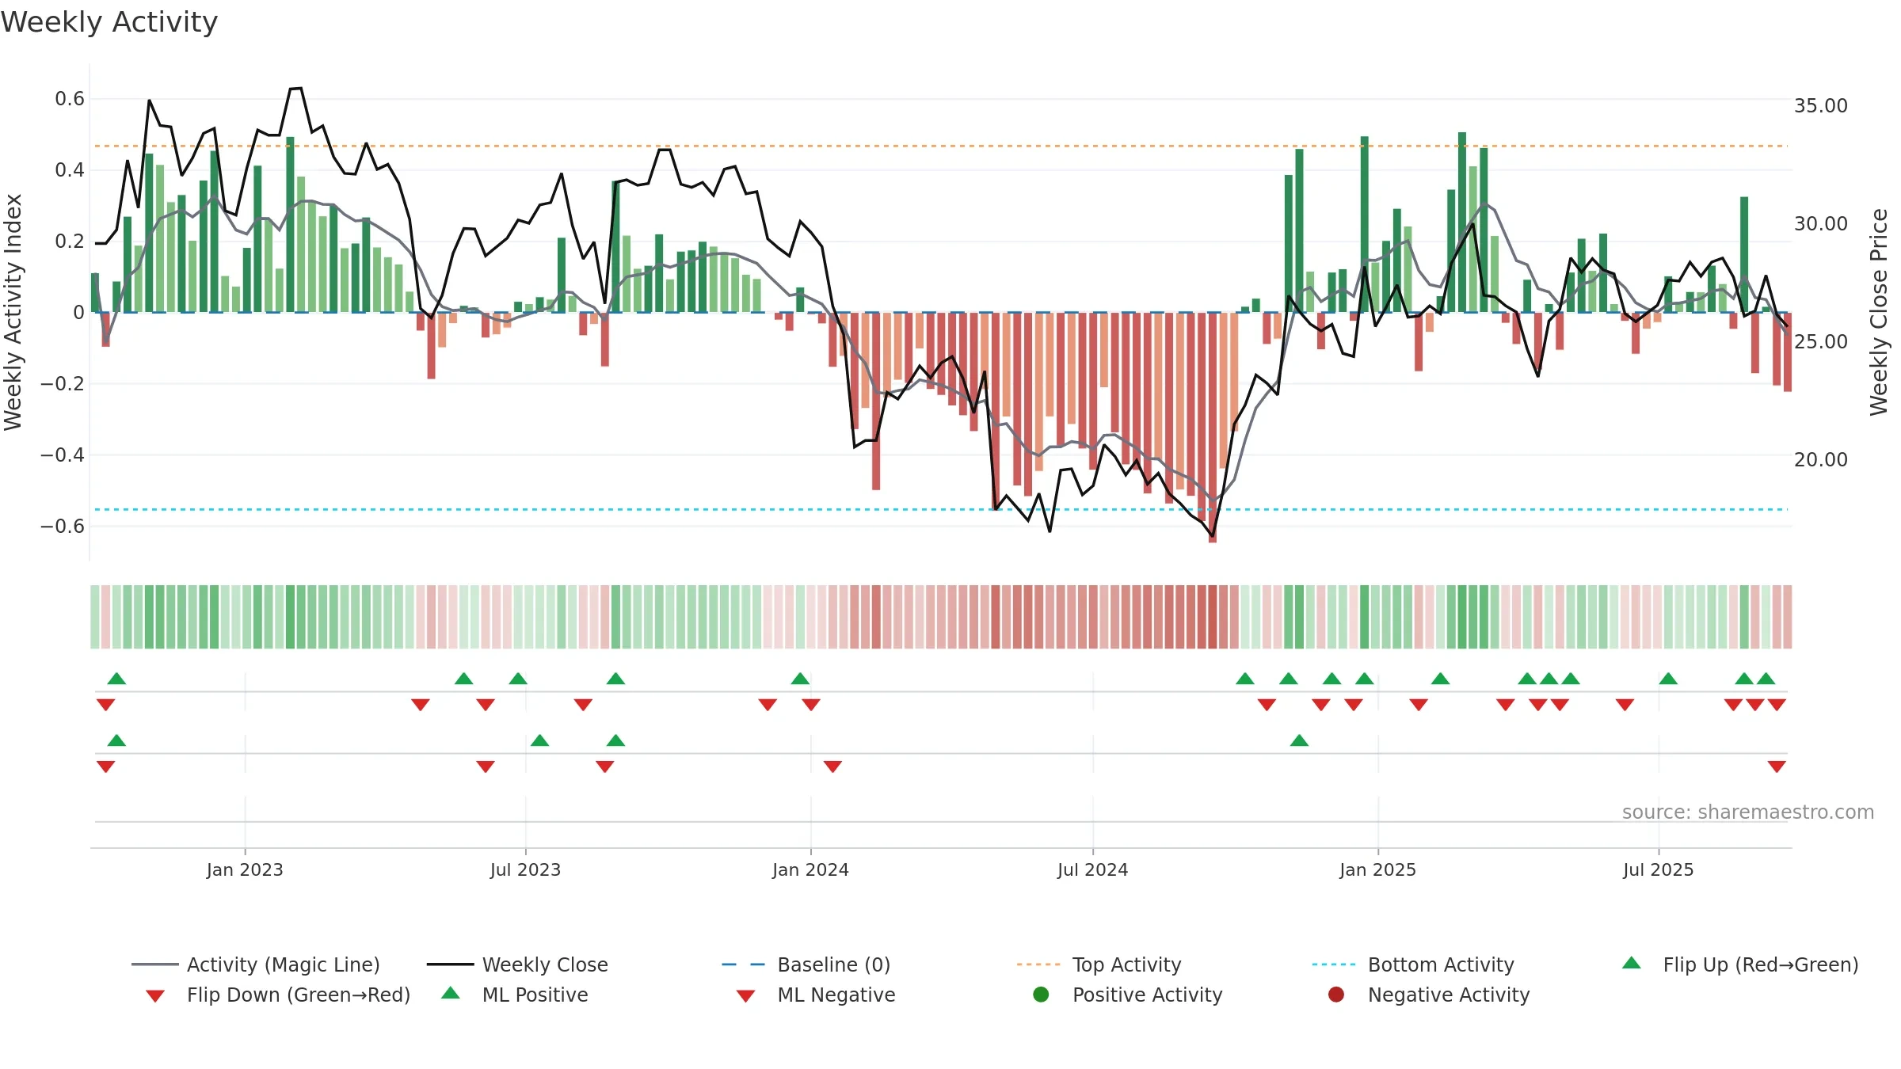Click the Weekly Close Price axis title
This screenshot has height=1069, width=1901.
click(x=1879, y=312)
